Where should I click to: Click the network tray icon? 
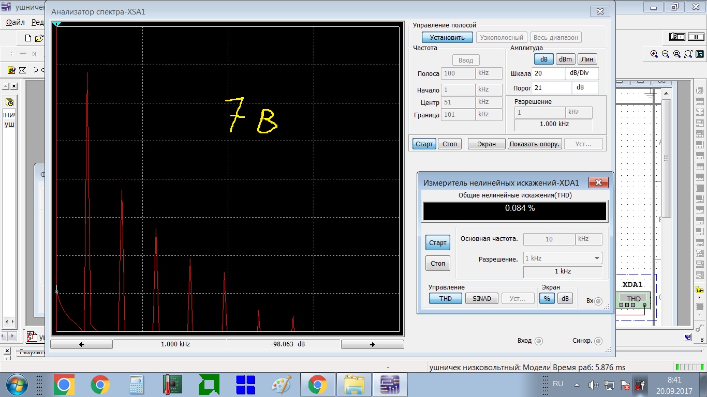tap(610, 385)
